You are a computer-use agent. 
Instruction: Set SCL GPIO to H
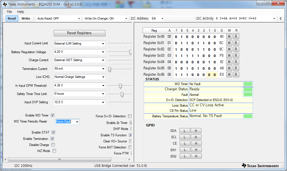click(196, 137)
